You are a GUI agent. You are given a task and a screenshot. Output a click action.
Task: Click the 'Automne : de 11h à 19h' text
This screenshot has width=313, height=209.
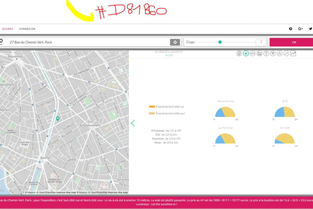coord(166,139)
